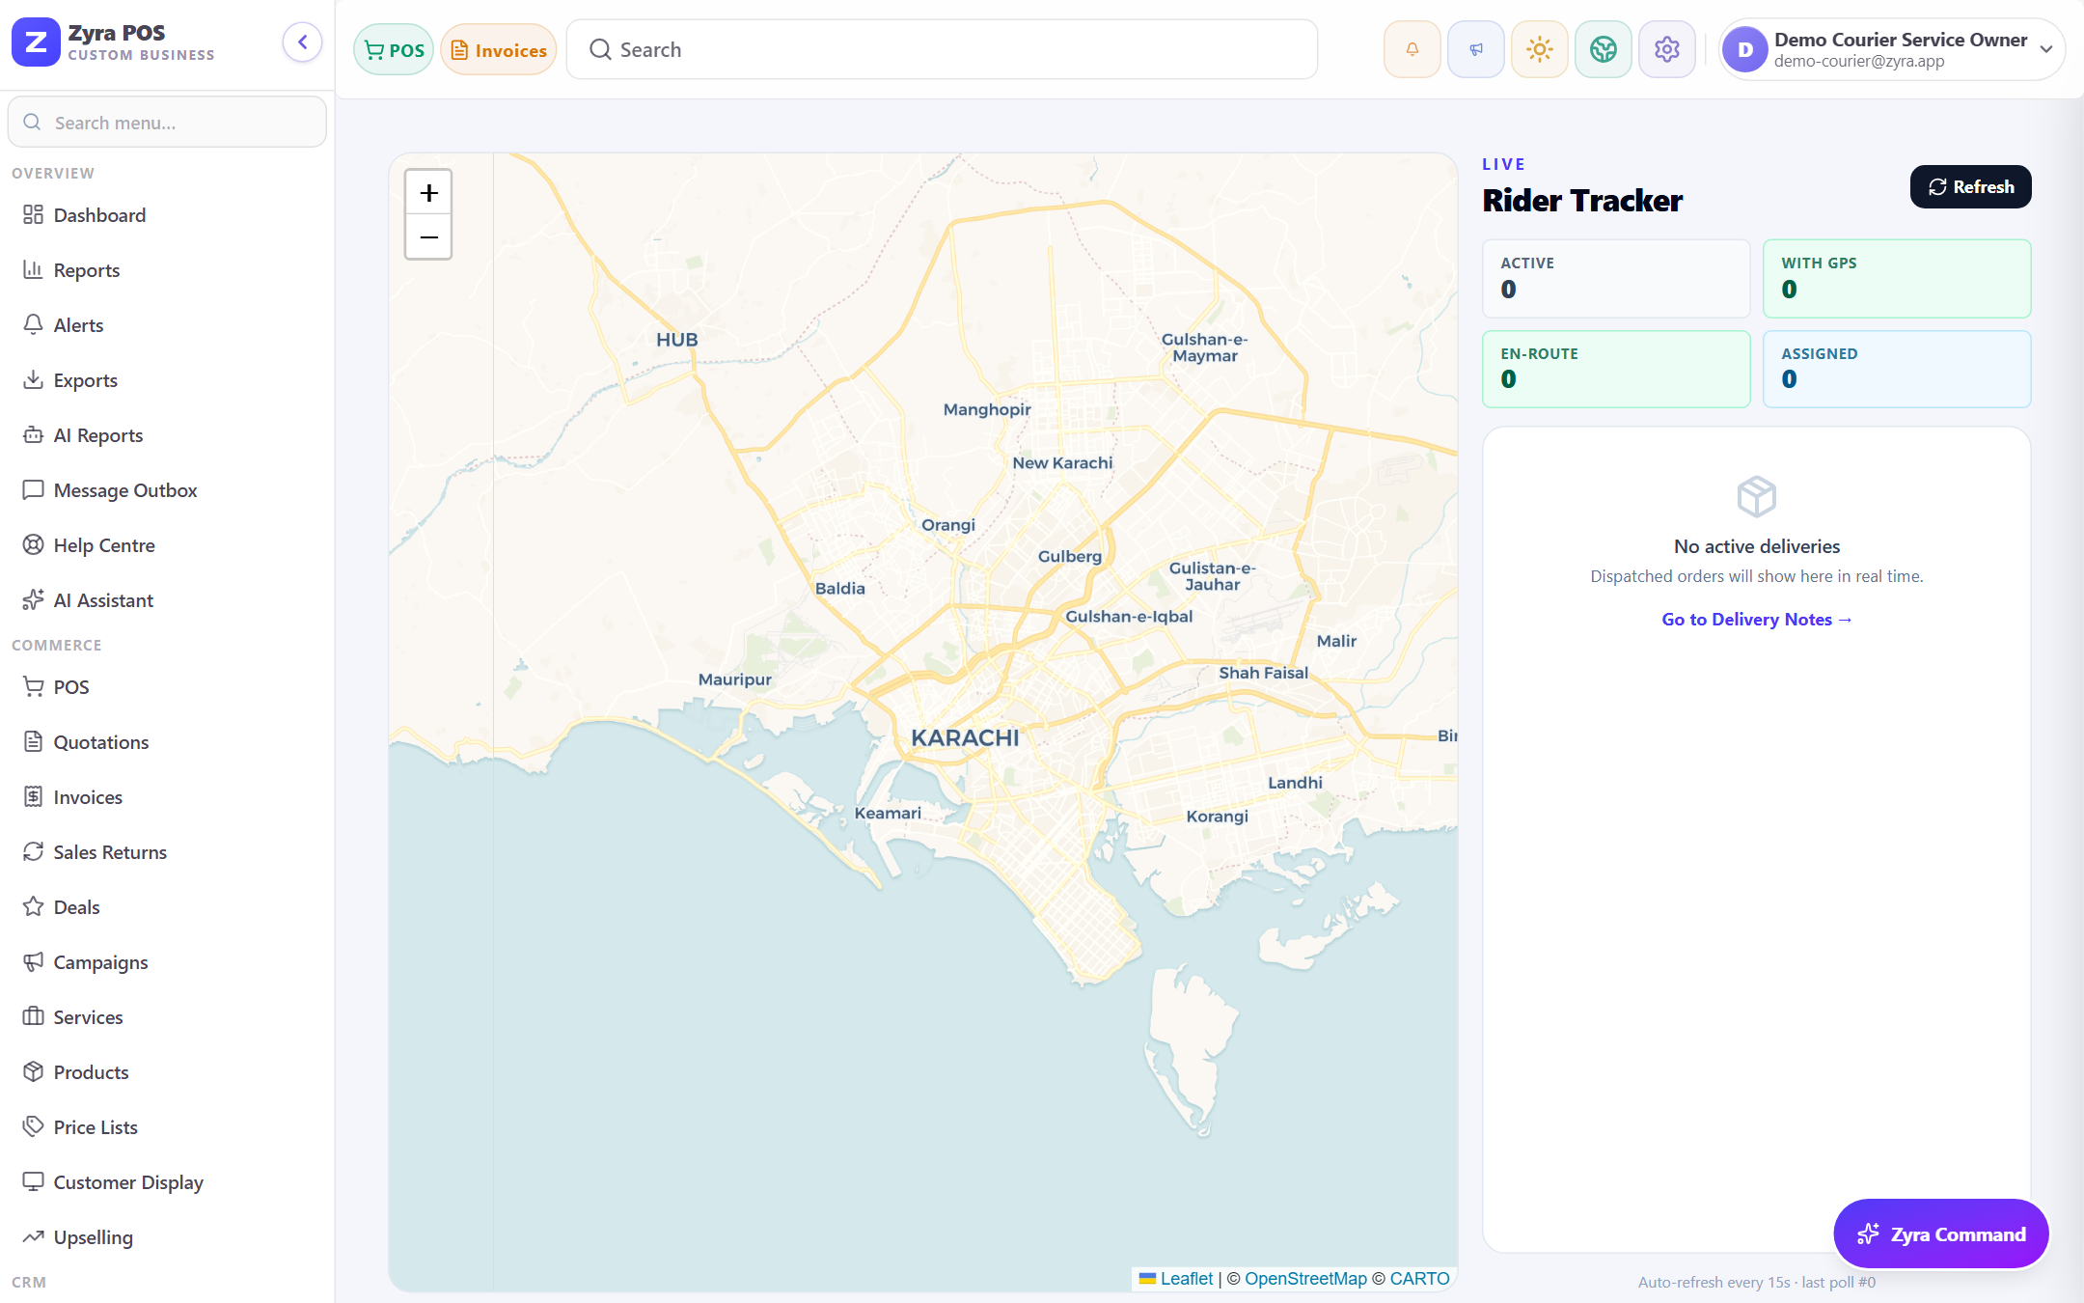Click the sidebar POS cart icon
2084x1303 pixels.
[34, 686]
